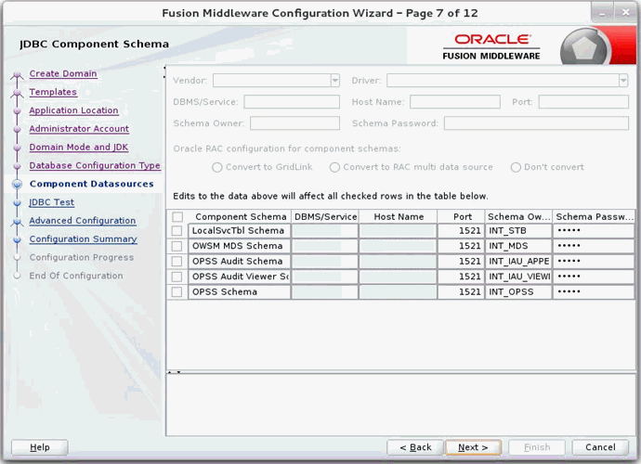Click the Host Name input field
The image size is (641, 464).
click(x=454, y=102)
